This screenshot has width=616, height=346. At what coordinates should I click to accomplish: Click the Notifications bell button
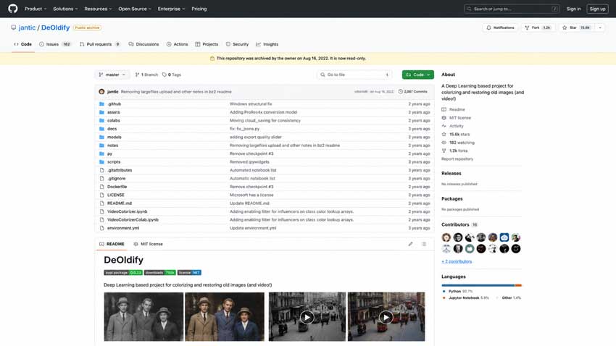[500, 28]
